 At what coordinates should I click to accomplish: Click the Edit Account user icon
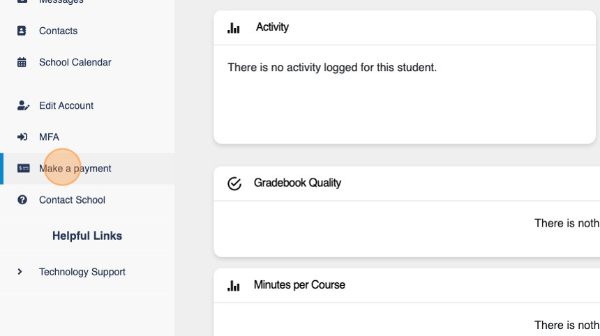[22, 105]
